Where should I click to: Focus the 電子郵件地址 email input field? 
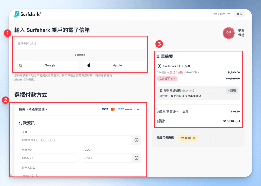point(80,44)
